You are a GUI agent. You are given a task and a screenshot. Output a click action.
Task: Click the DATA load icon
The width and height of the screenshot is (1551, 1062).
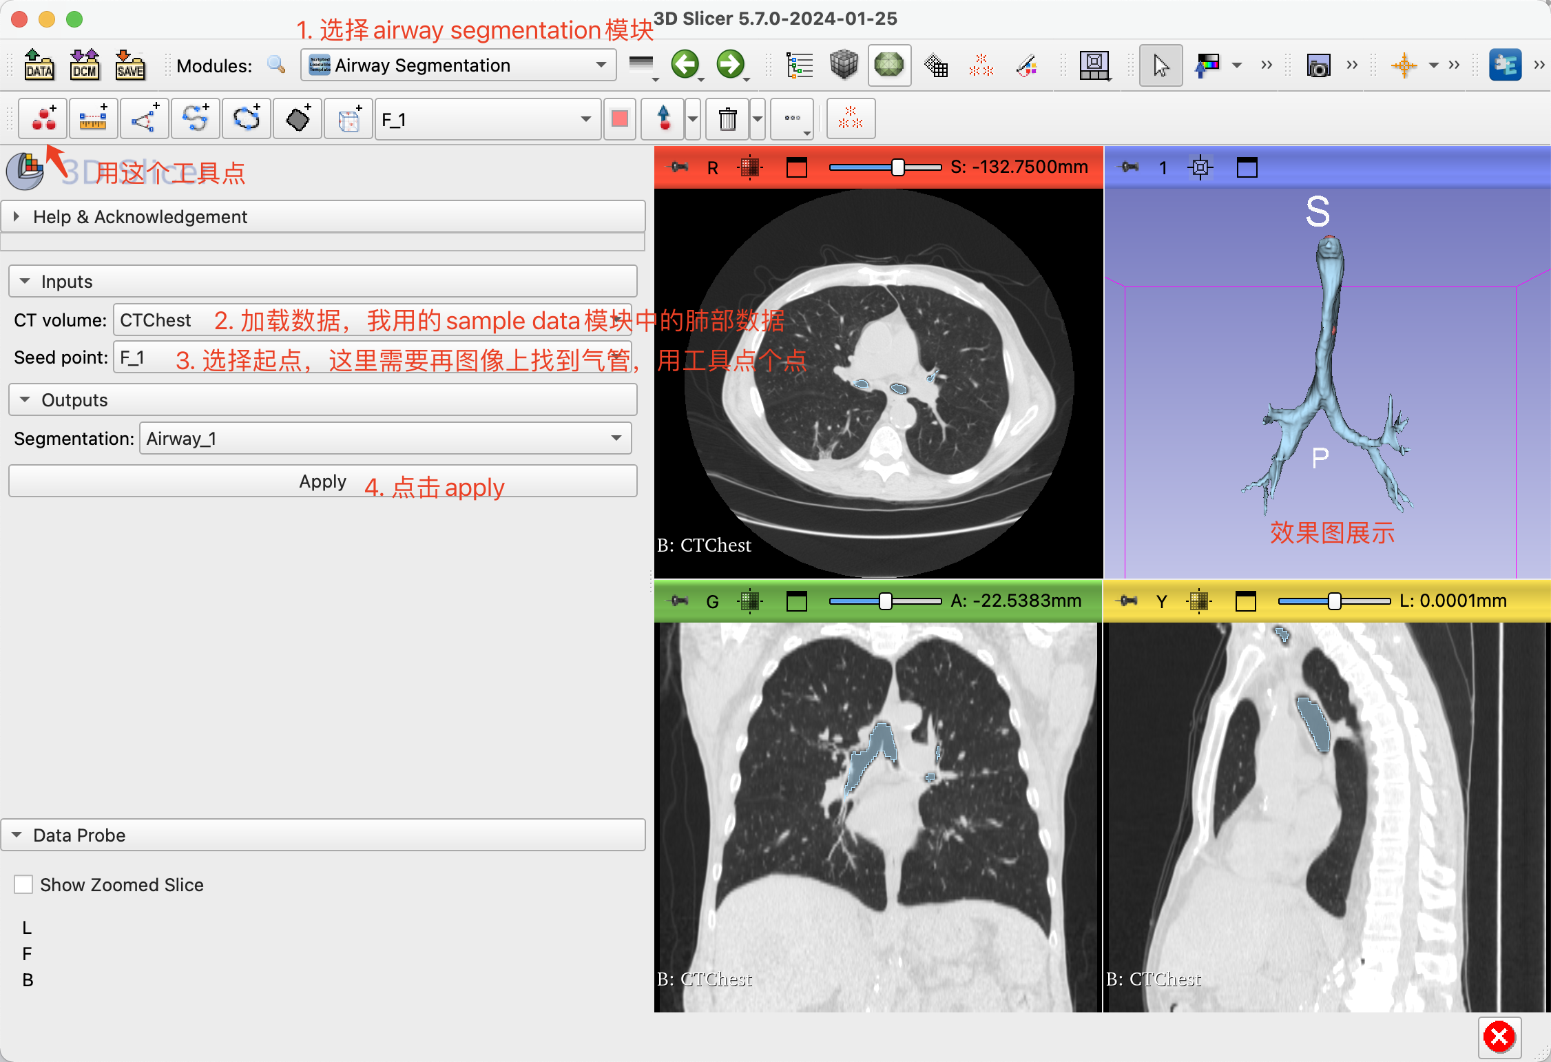(x=39, y=65)
